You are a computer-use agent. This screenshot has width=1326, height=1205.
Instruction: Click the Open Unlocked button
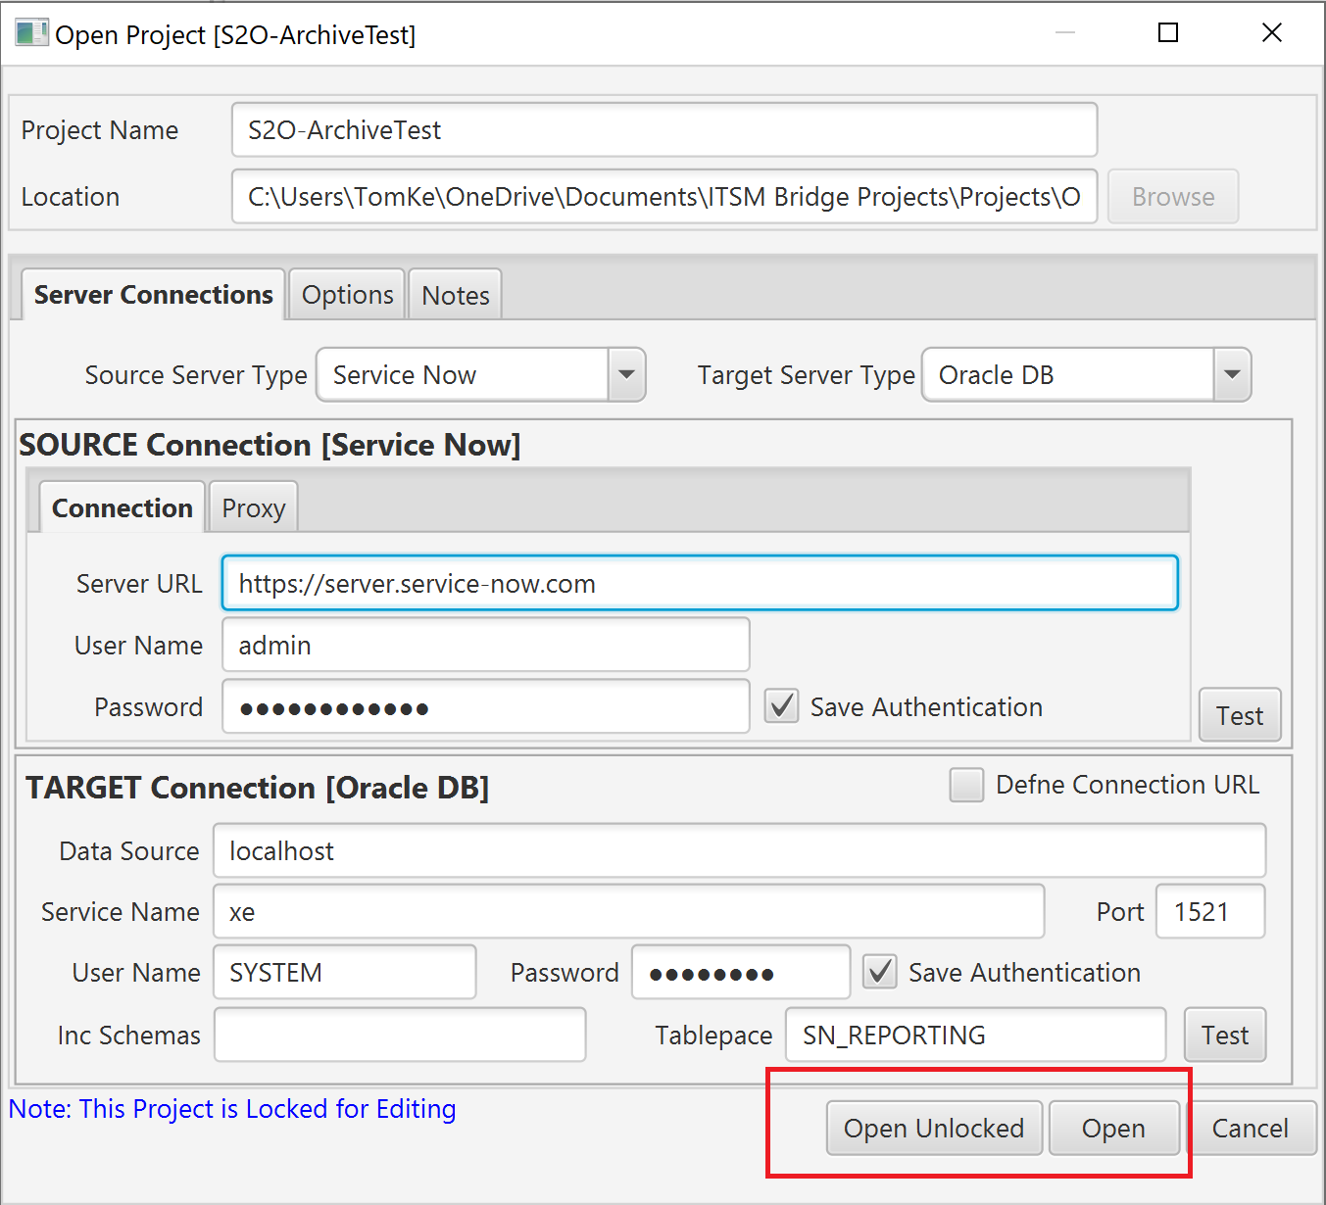coord(934,1128)
